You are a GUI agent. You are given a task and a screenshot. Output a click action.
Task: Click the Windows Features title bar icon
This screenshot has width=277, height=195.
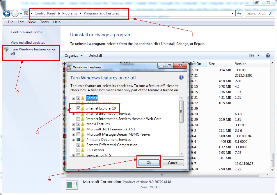click(69, 67)
